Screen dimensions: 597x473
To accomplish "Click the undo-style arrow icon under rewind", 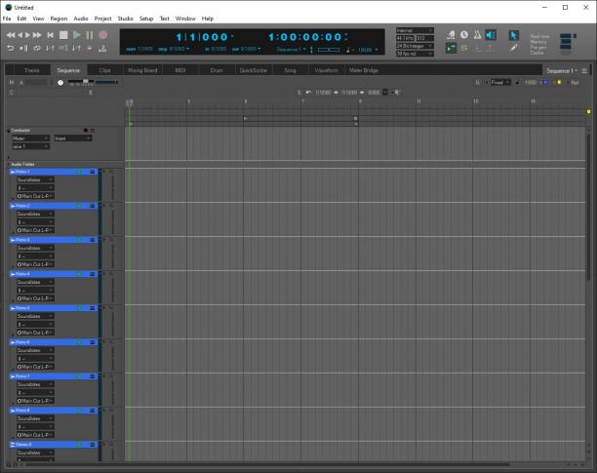I will 11,49.
